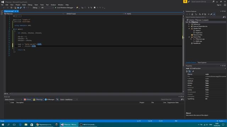Click the Refresh icon in Solution Explorer toolbar
Viewport: 227px width, 127px height.
click(x=200, y=14)
